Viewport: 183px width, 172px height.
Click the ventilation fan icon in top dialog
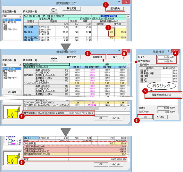pyautogui.click(x=54, y=10)
